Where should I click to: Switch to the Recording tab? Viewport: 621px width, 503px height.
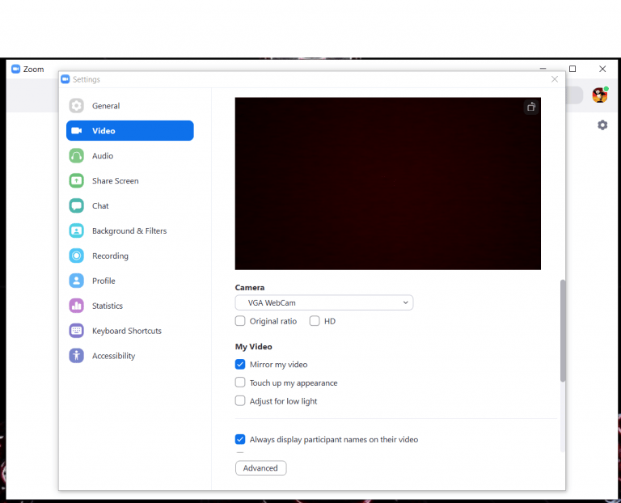(130, 256)
